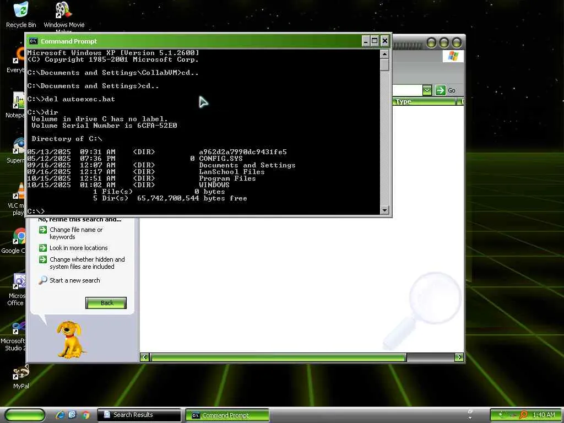Screen dimensions: 564x423
Task: Minimize the Command Prompt window
Action: coord(365,41)
